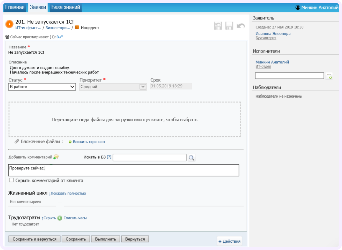Screen dimensions: 342x250
Task: Enable Скрыть комментарий от клиента checkbox
Action: point(11,179)
